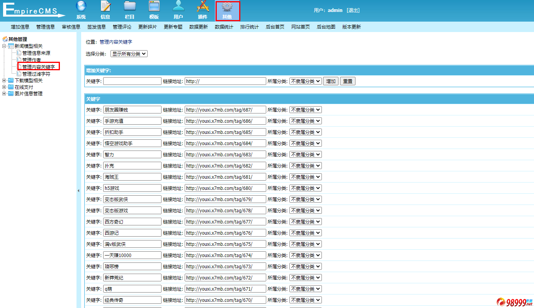
Task: Open the 系统 globe icon
Action: tap(81, 7)
